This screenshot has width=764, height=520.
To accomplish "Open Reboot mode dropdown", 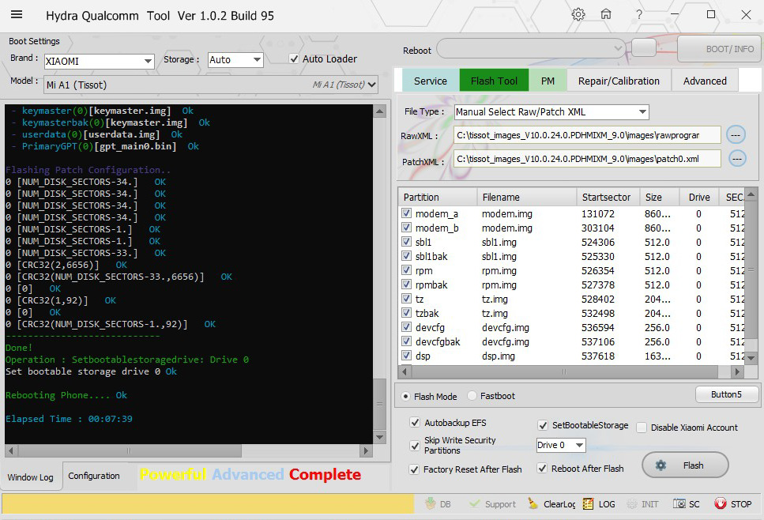I will (x=531, y=48).
